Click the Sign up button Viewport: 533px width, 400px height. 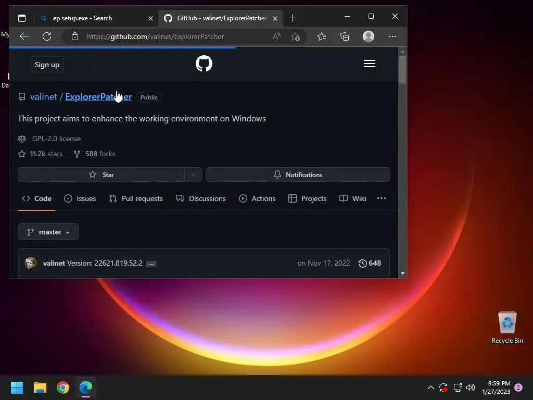pos(47,65)
